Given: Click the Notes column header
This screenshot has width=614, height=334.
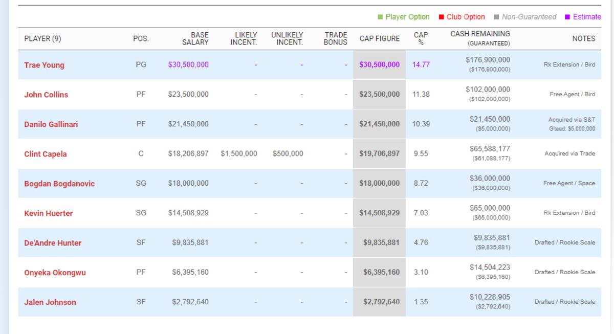Looking at the screenshot, I should [583, 38].
